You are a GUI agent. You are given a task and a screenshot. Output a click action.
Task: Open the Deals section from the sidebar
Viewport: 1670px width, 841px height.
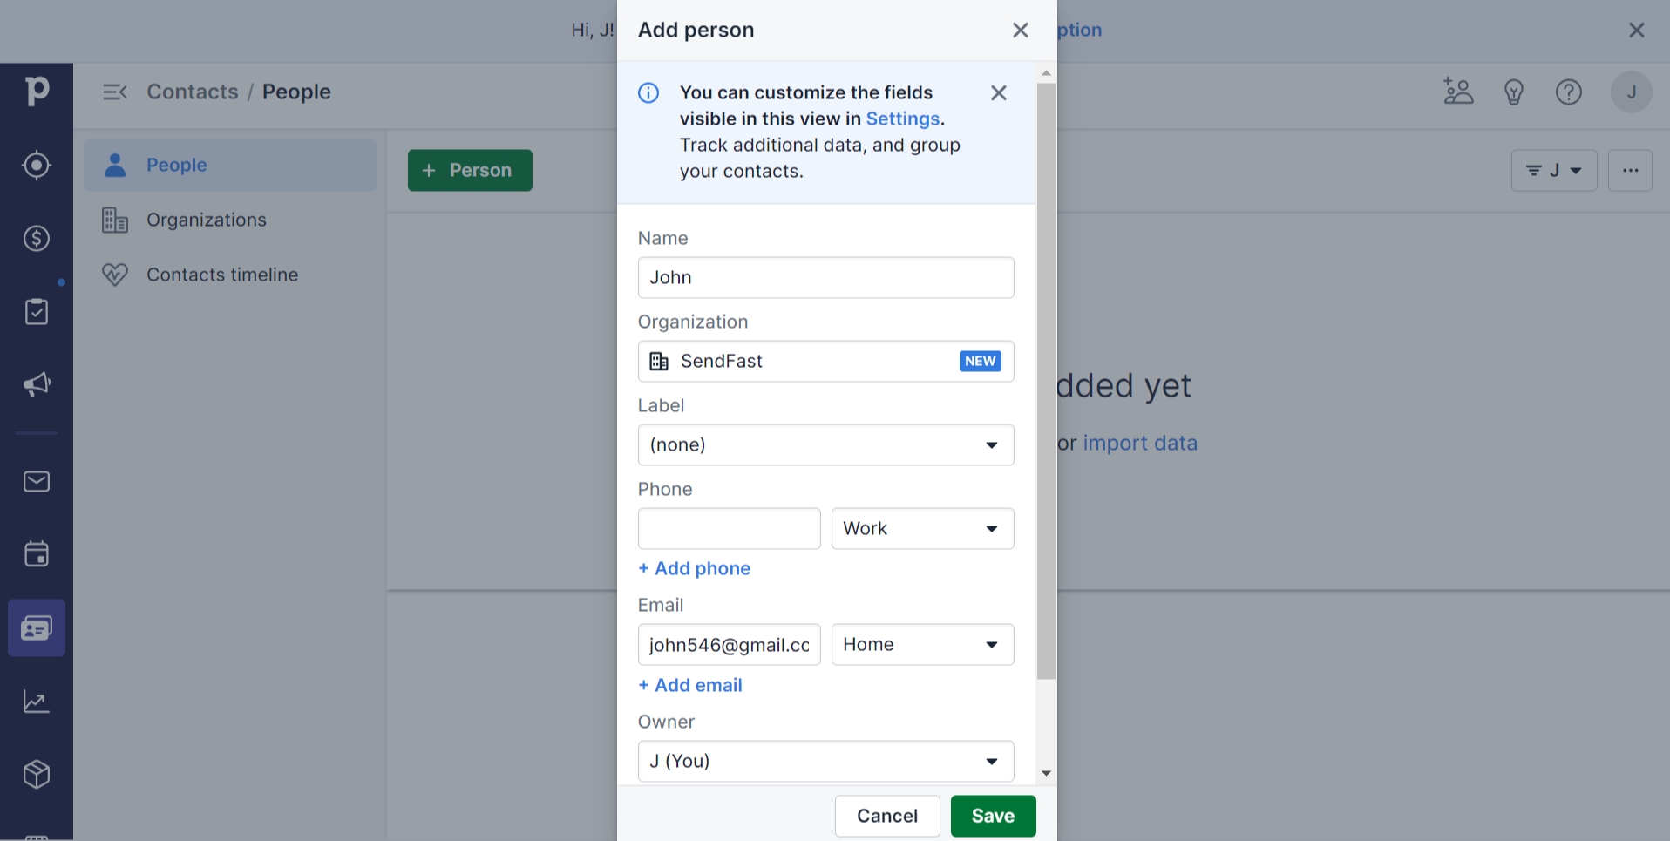tap(37, 238)
